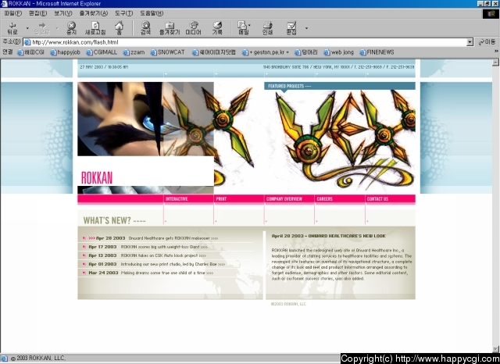This screenshot has height=364, width=500.
Task: Click the Forward arrow toolbar button
Action: click(41, 28)
